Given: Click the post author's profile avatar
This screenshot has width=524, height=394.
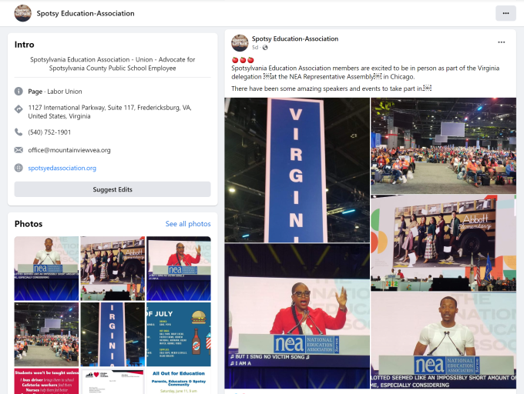Looking at the screenshot, I should [x=240, y=42].
